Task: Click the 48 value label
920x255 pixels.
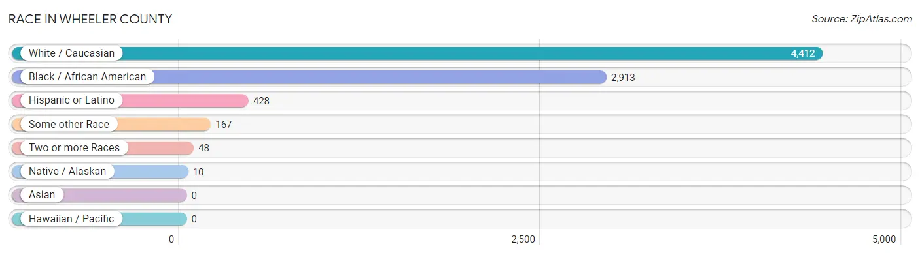Action: pyautogui.click(x=204, y=148)
